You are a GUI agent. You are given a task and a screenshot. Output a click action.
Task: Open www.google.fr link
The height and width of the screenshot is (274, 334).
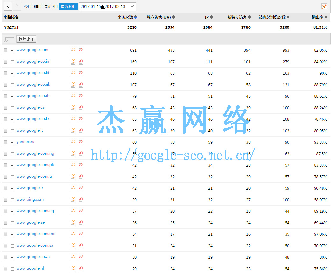(x=30, y=188)
